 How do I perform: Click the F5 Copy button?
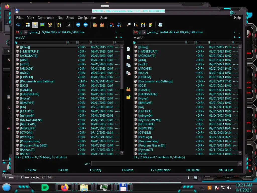96,170
